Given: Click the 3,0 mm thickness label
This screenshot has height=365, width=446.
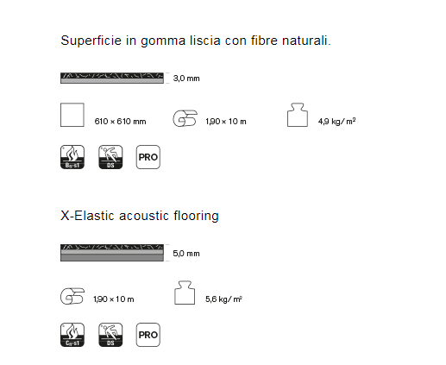Looking at the screenshot, I should [x=186, y=79].
